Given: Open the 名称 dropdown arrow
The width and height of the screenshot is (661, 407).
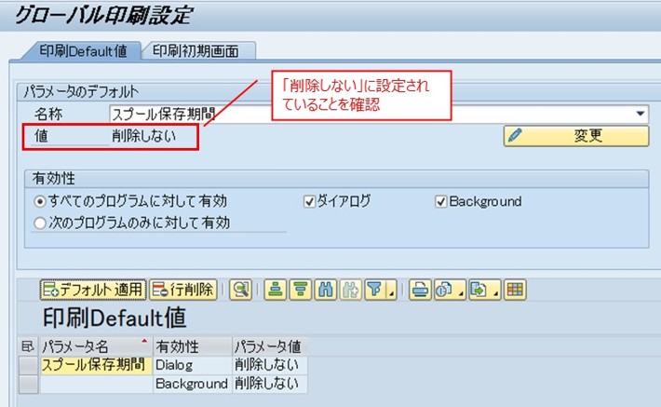Looking at the screenshot, I should click(x=640, y=114).
